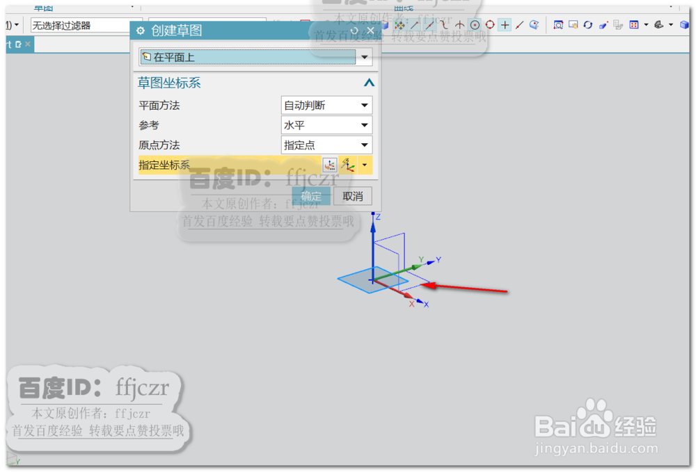This screenshot has width=696, height=472.
Task: Click the rotate view icon on the toolbar
Action: [589, 25]
